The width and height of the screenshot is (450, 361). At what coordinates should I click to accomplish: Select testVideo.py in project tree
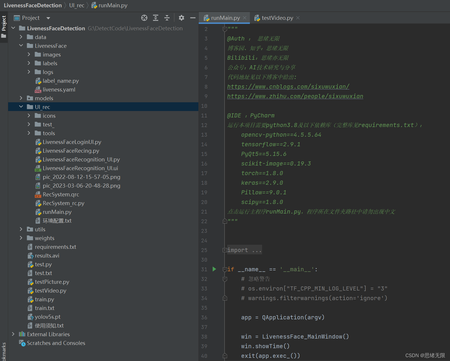click(51, 290)
